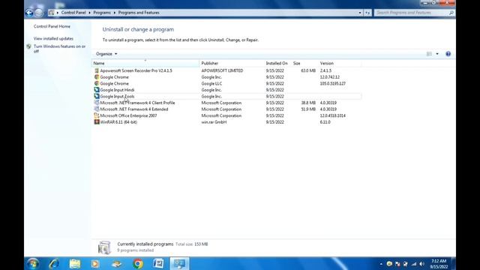This screenshot has width=480, height=270.
Task: Click the Forward navigation arrow button
Action: click(x=38, y=13)
